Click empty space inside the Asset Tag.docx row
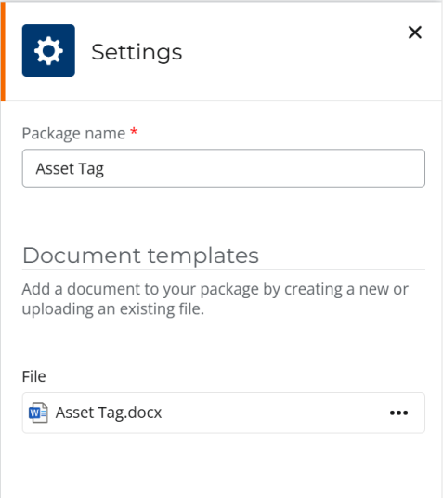Image resolution: width=443 pixels, height=498 pixels. coord(273,413)
